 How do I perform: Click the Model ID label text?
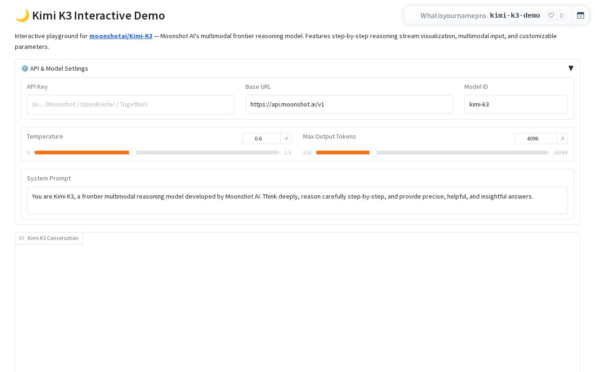click(476, 86)
